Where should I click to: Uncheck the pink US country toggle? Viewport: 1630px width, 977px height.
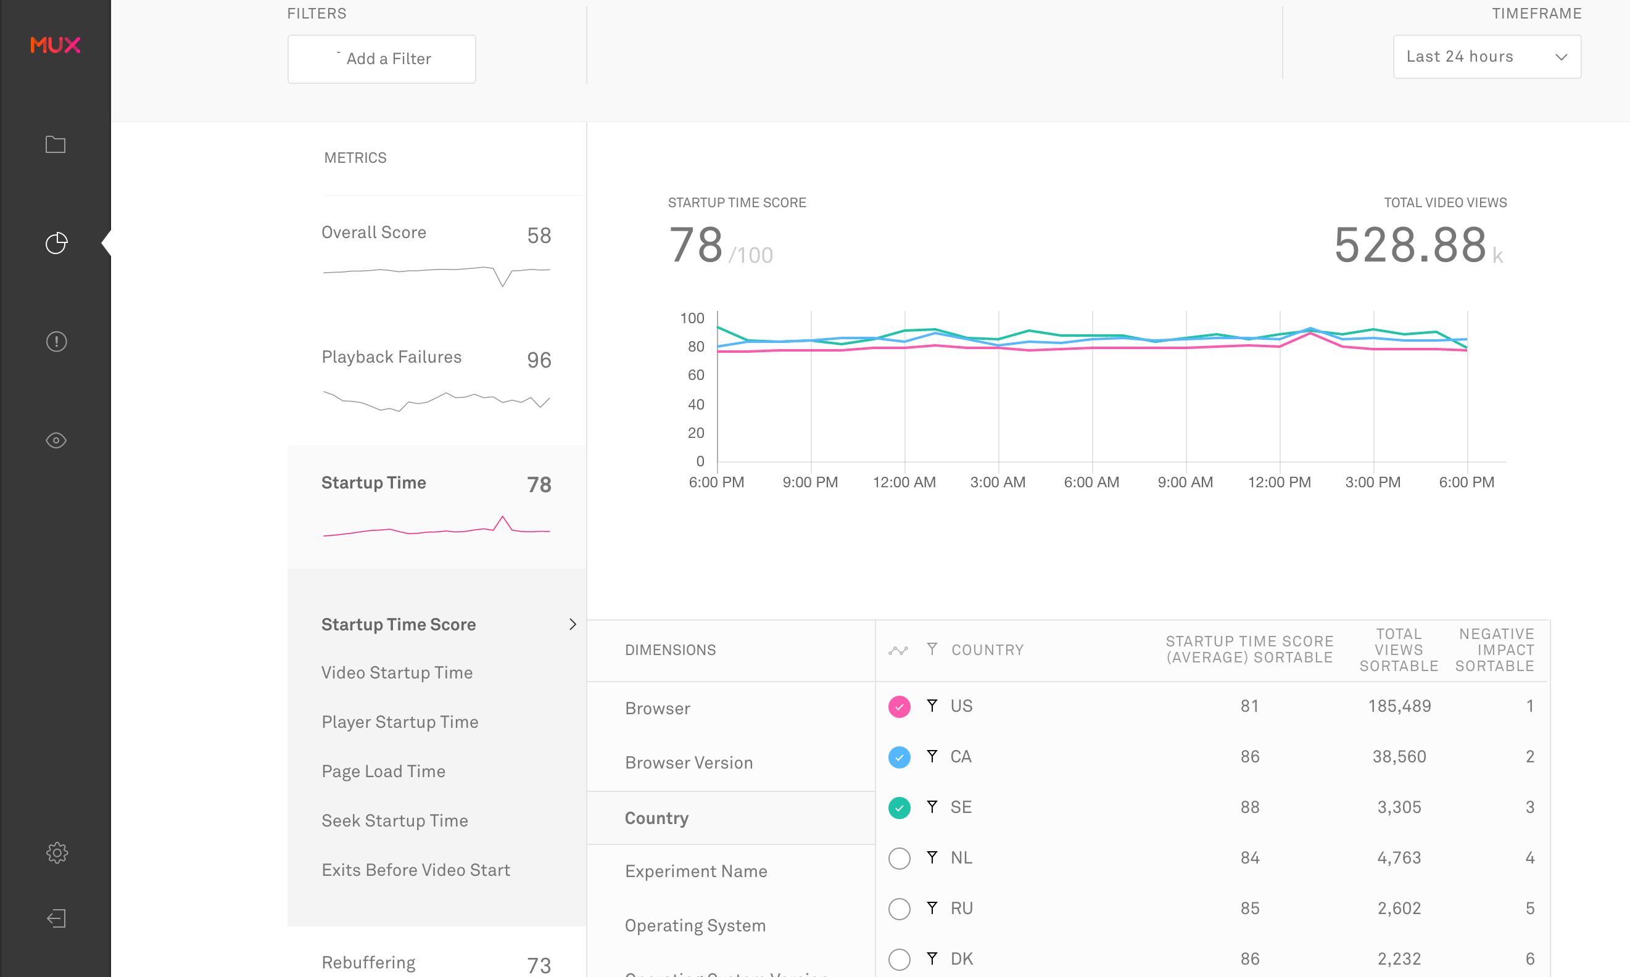(900, 706)
